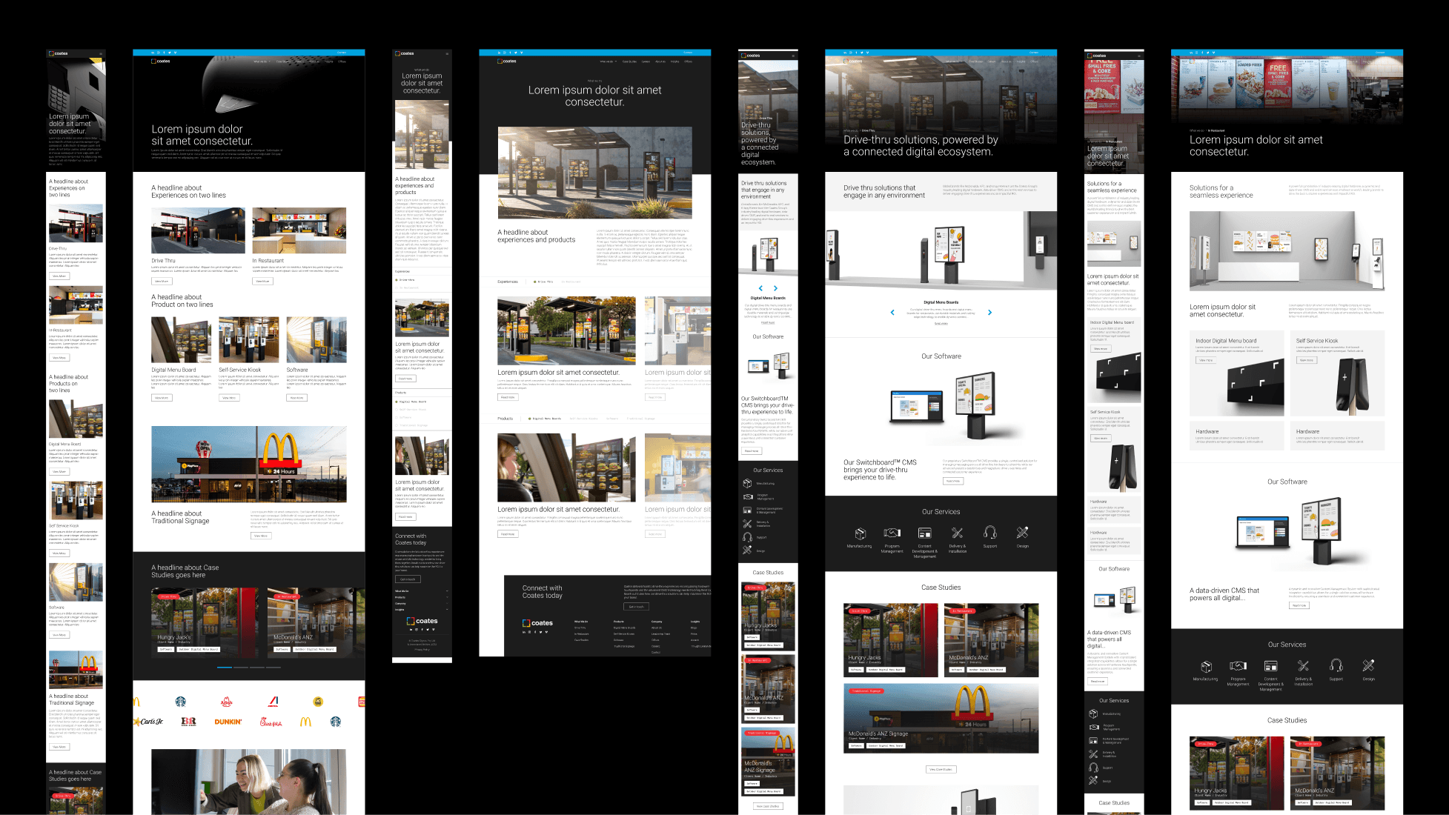Click the Content Development & Management icon

924,533
